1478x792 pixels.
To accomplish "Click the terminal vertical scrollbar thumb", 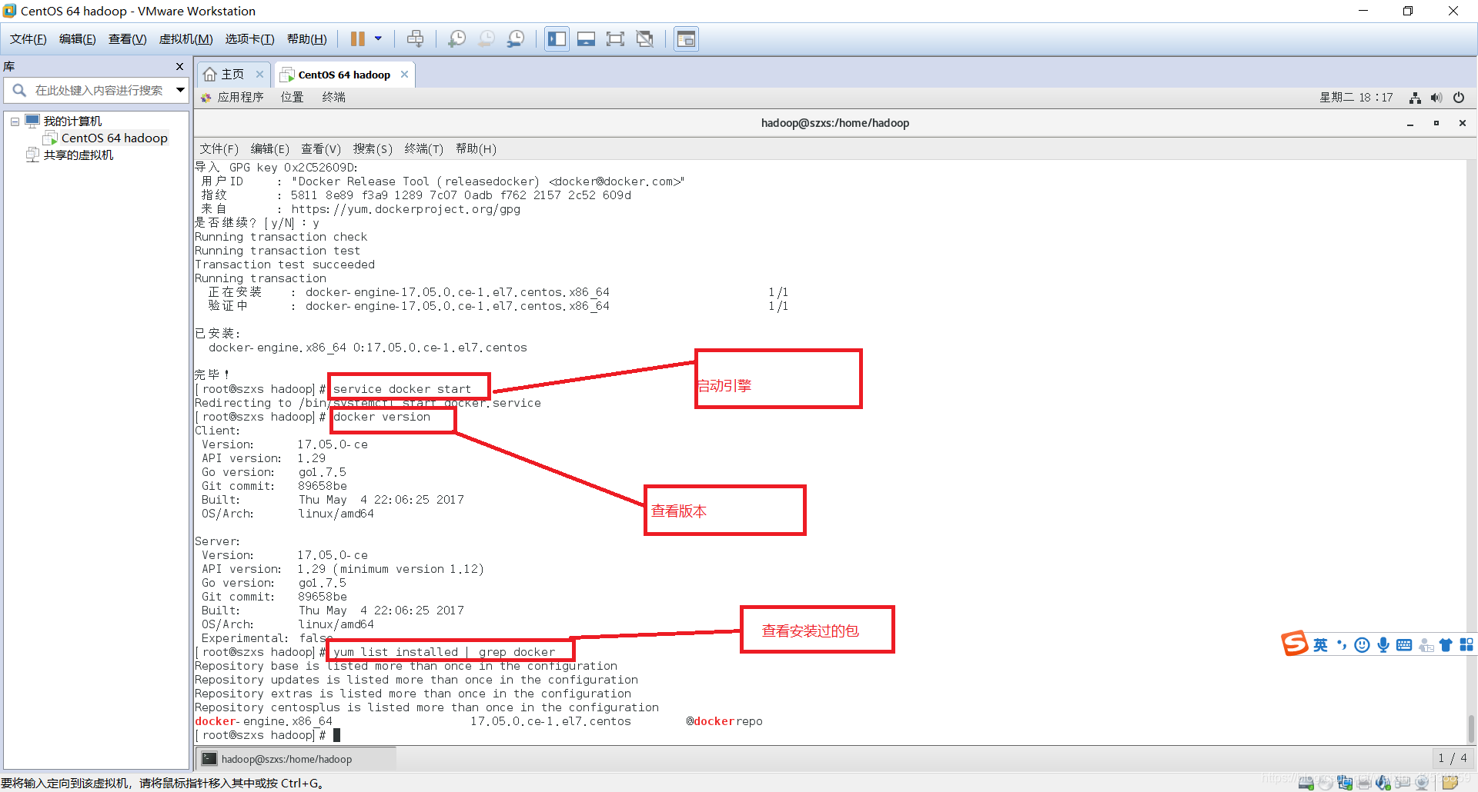I will (1471, 728).
